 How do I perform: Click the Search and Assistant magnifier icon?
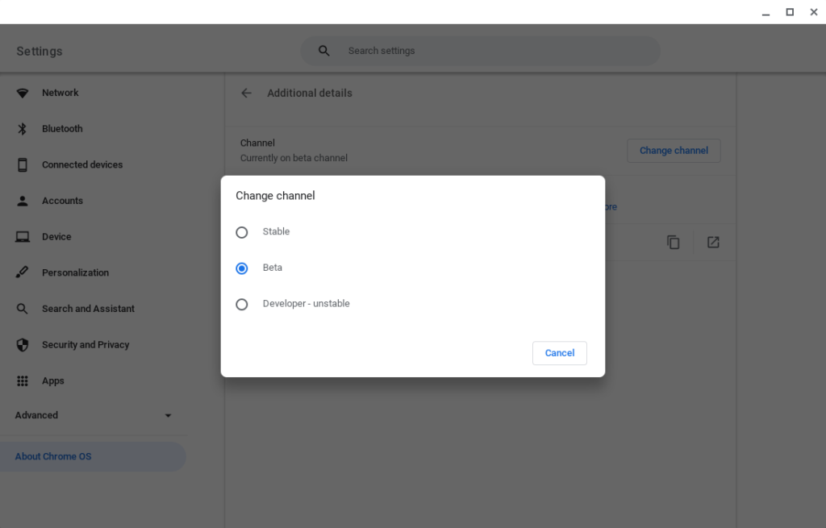[x=22, y=309]
